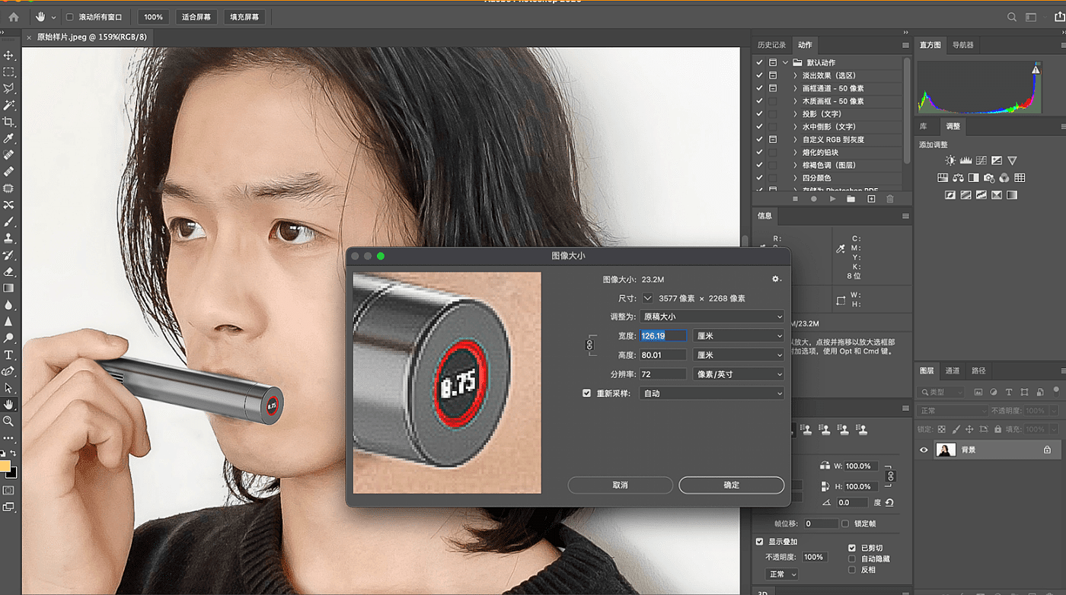Viewport: 1066px width, 595px height.
Task: Hide the 背景 layer with eye icon
Action: [x=924, y=450]
